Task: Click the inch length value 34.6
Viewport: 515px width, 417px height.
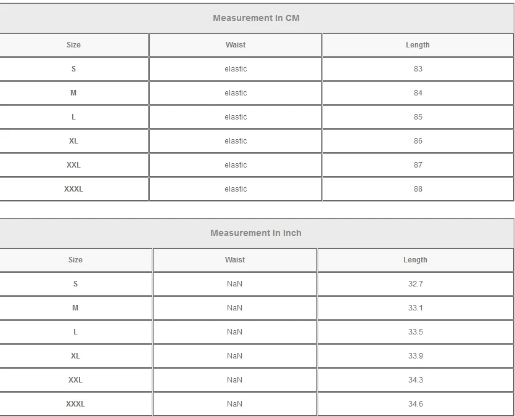Action: pos(415,404)
